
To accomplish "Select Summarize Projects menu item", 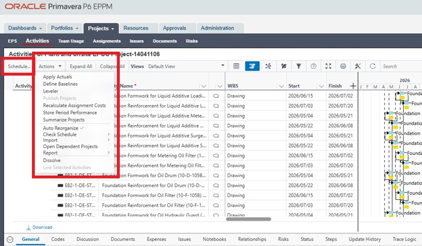I will (64, 120).
